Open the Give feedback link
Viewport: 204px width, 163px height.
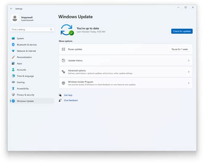(x=71, y=100)
